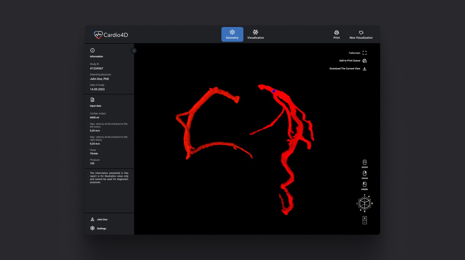This screenshot has width=465, height=260.
Task: Select the Pulse value 70/min
Action: coord(94,154)
